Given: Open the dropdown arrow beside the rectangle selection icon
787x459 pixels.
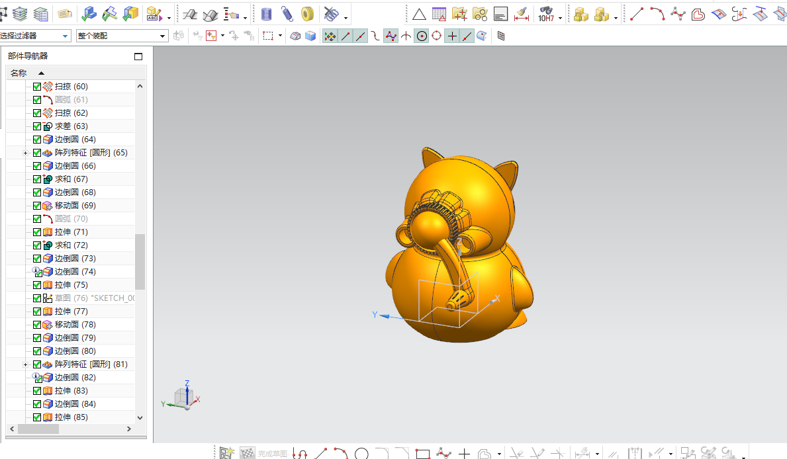Looking at the screenshot, I should 280,36.
